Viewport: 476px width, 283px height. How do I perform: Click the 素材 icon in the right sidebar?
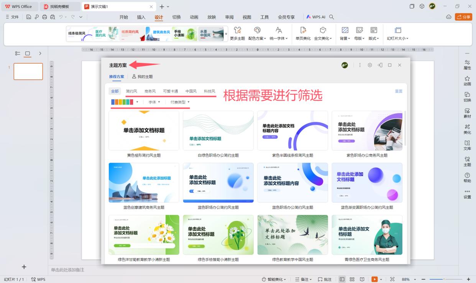[467, 113]
